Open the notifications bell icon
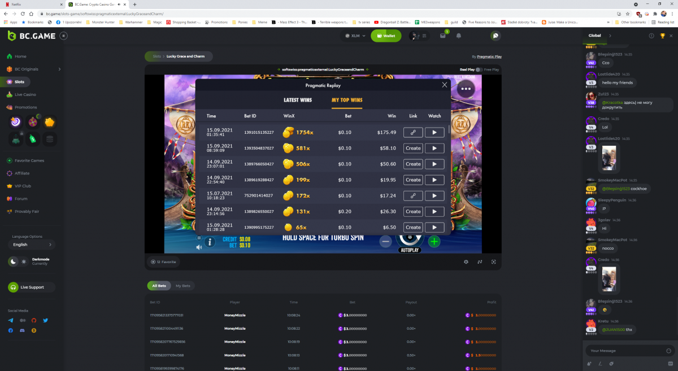Viewport: 678px width, 371px height. coord(459,36)
